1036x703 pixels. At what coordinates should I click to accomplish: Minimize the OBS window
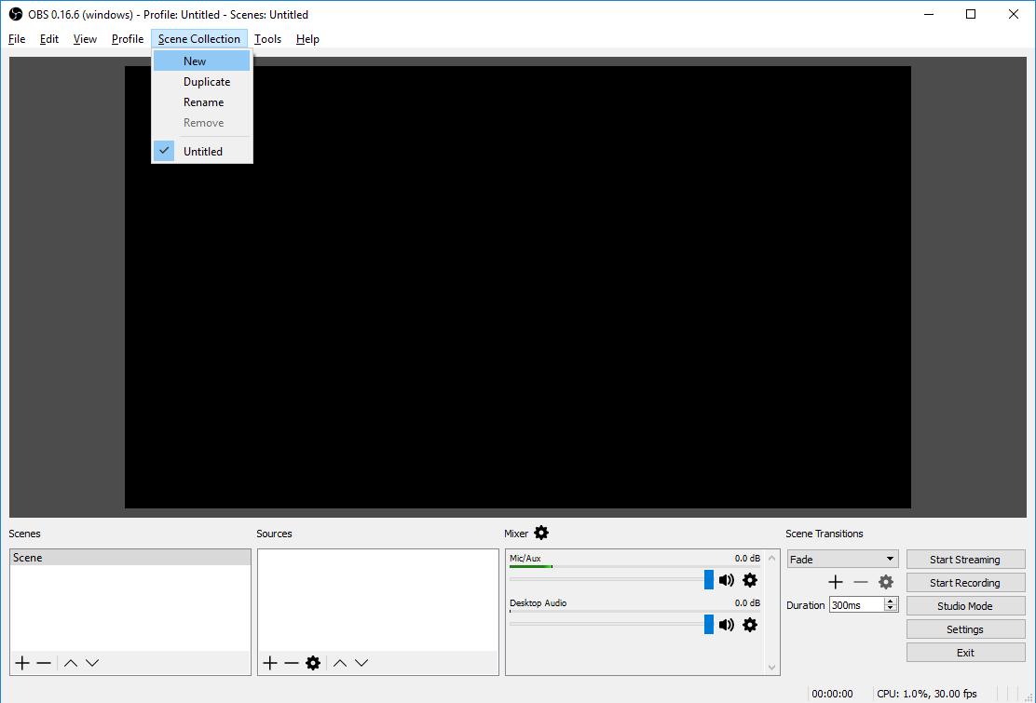(x=929, y=14)
